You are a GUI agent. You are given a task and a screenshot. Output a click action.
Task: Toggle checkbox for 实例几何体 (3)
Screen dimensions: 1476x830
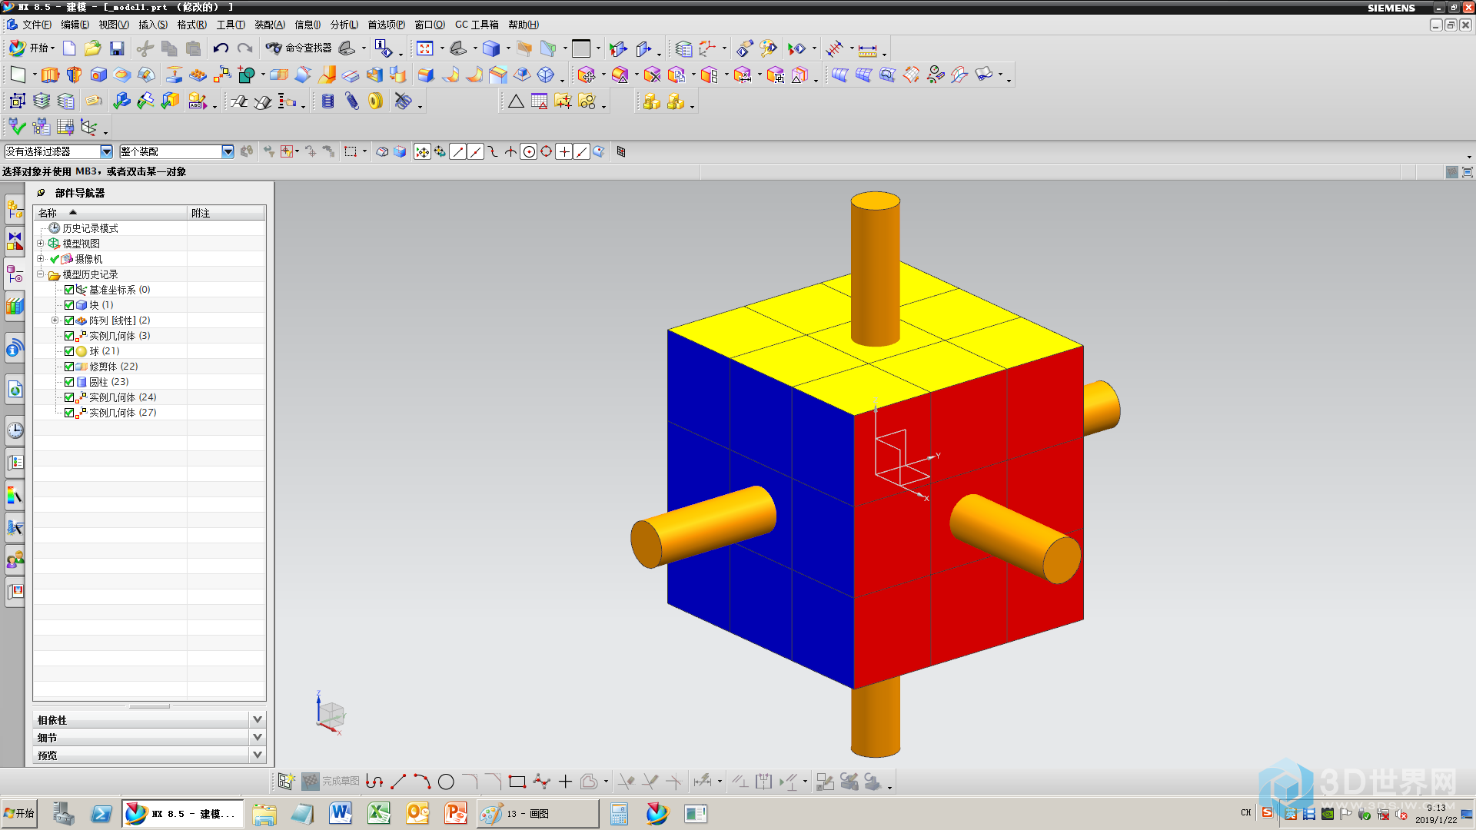[69, 336]
